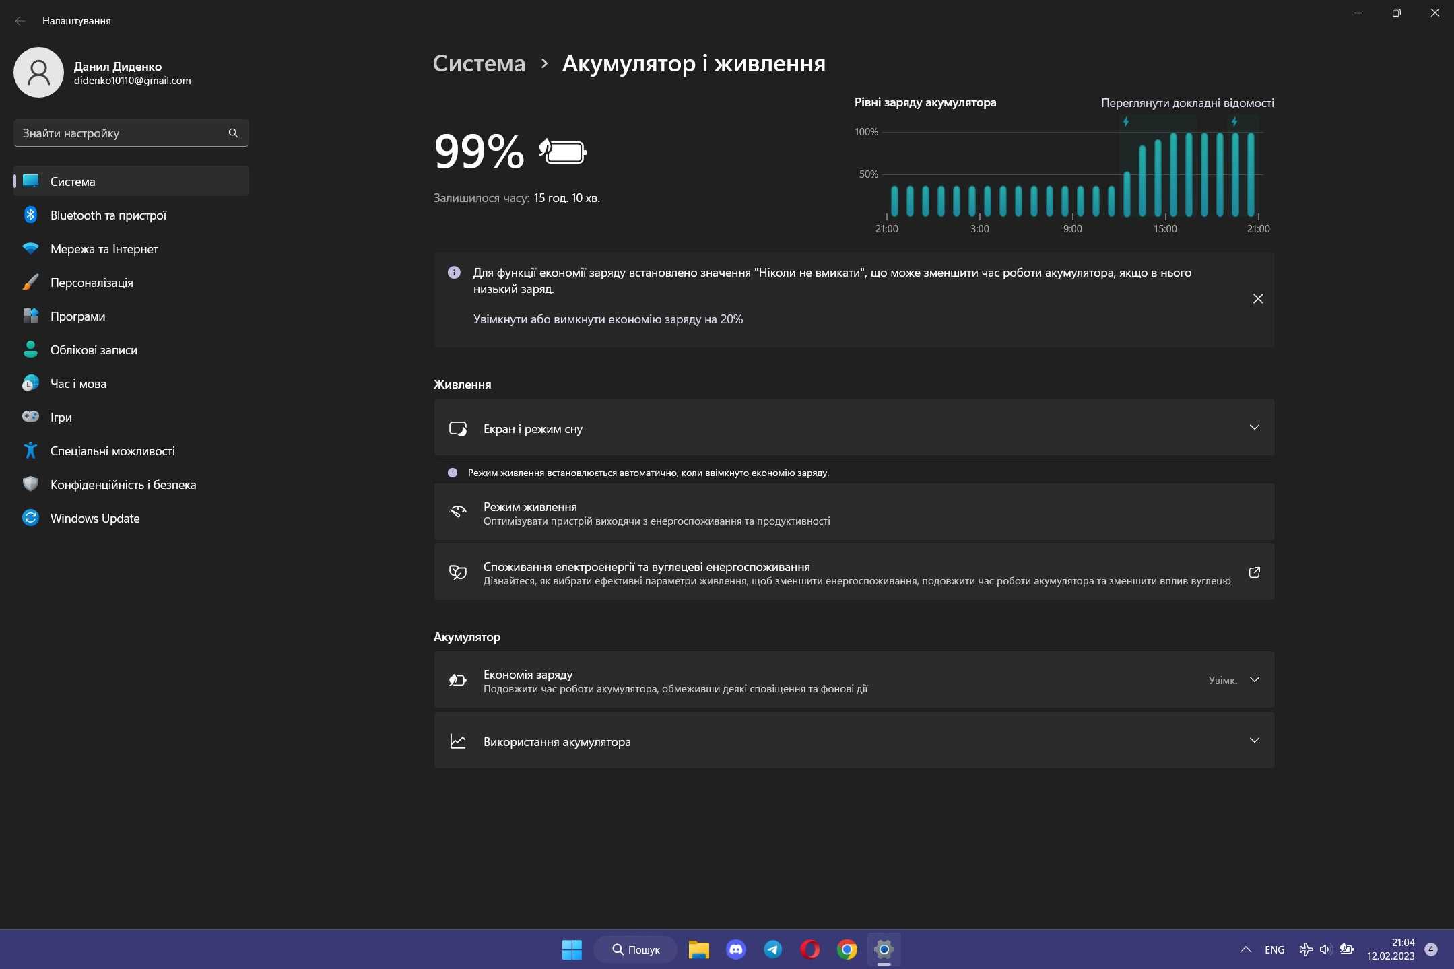Focus the Знайти настройку search field
This screenshot has height=969, width=1454.
(x=131, y=133)
